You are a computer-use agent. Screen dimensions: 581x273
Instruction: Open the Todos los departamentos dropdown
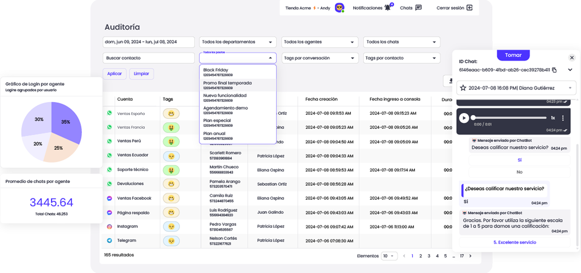click(237, 42)
